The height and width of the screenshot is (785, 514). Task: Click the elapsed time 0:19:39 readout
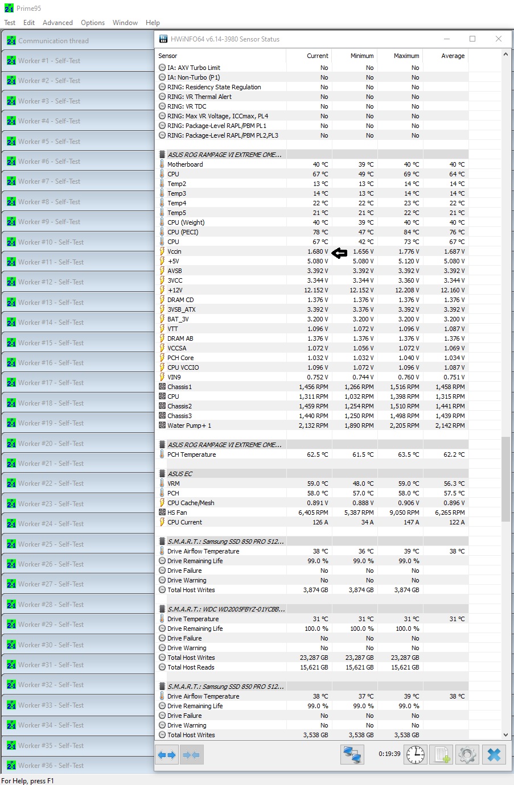(x=389, y=754)
